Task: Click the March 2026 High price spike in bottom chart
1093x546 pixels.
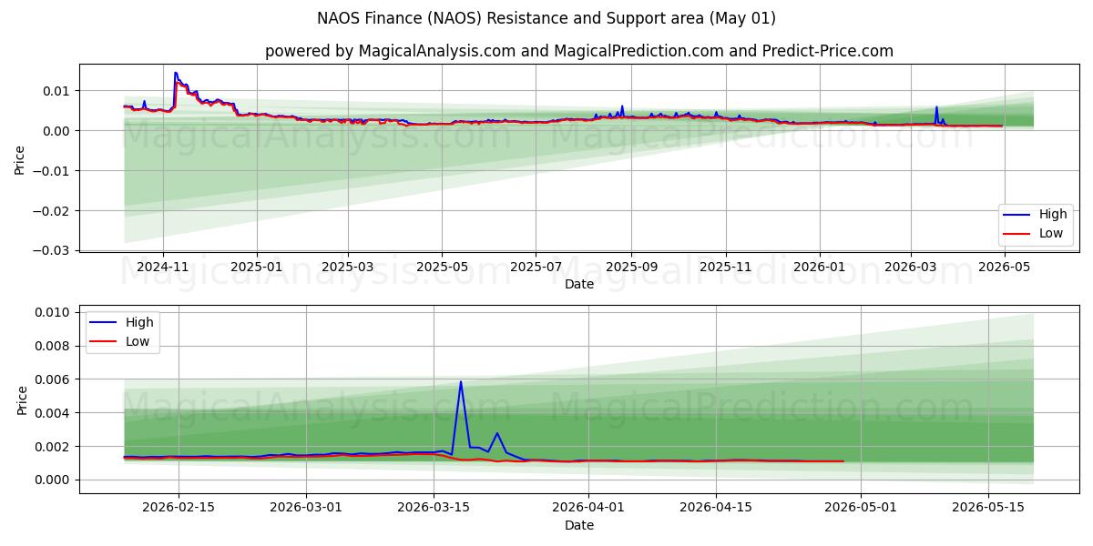Action: (461, 382)
